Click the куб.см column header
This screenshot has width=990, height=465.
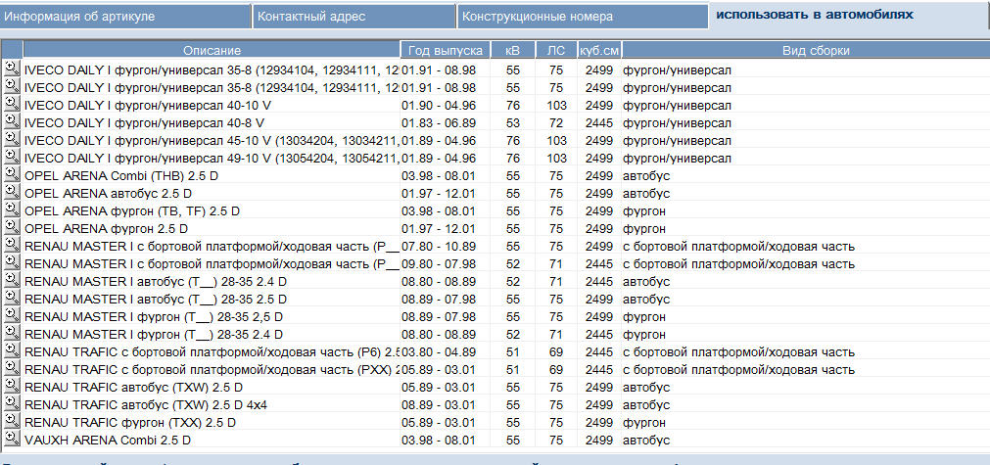point(598,50)
